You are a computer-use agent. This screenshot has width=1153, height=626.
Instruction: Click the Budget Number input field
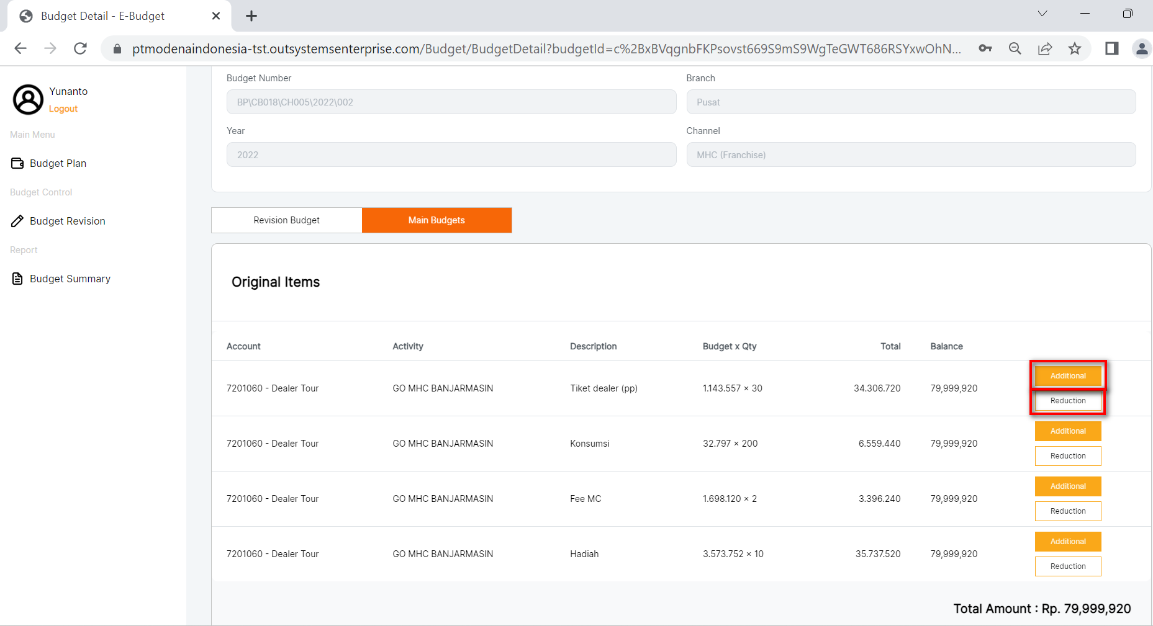[x=451, y=102]
